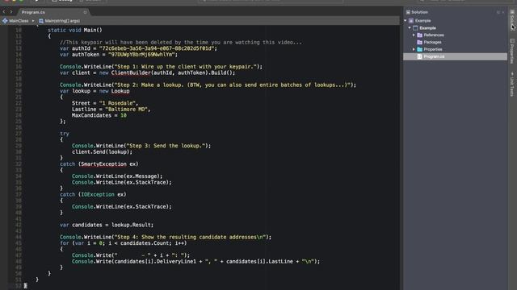517x290 pixels.
Task: Click the 'var authId' assignment line
Action: click(138, 48)
